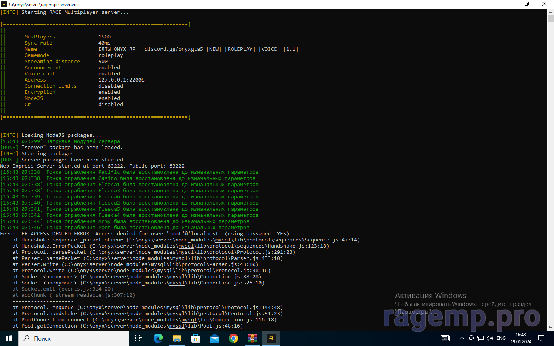Launch Microsoft Edge from the taskbar
554x346 pixels.
click(x=158, y=338)
